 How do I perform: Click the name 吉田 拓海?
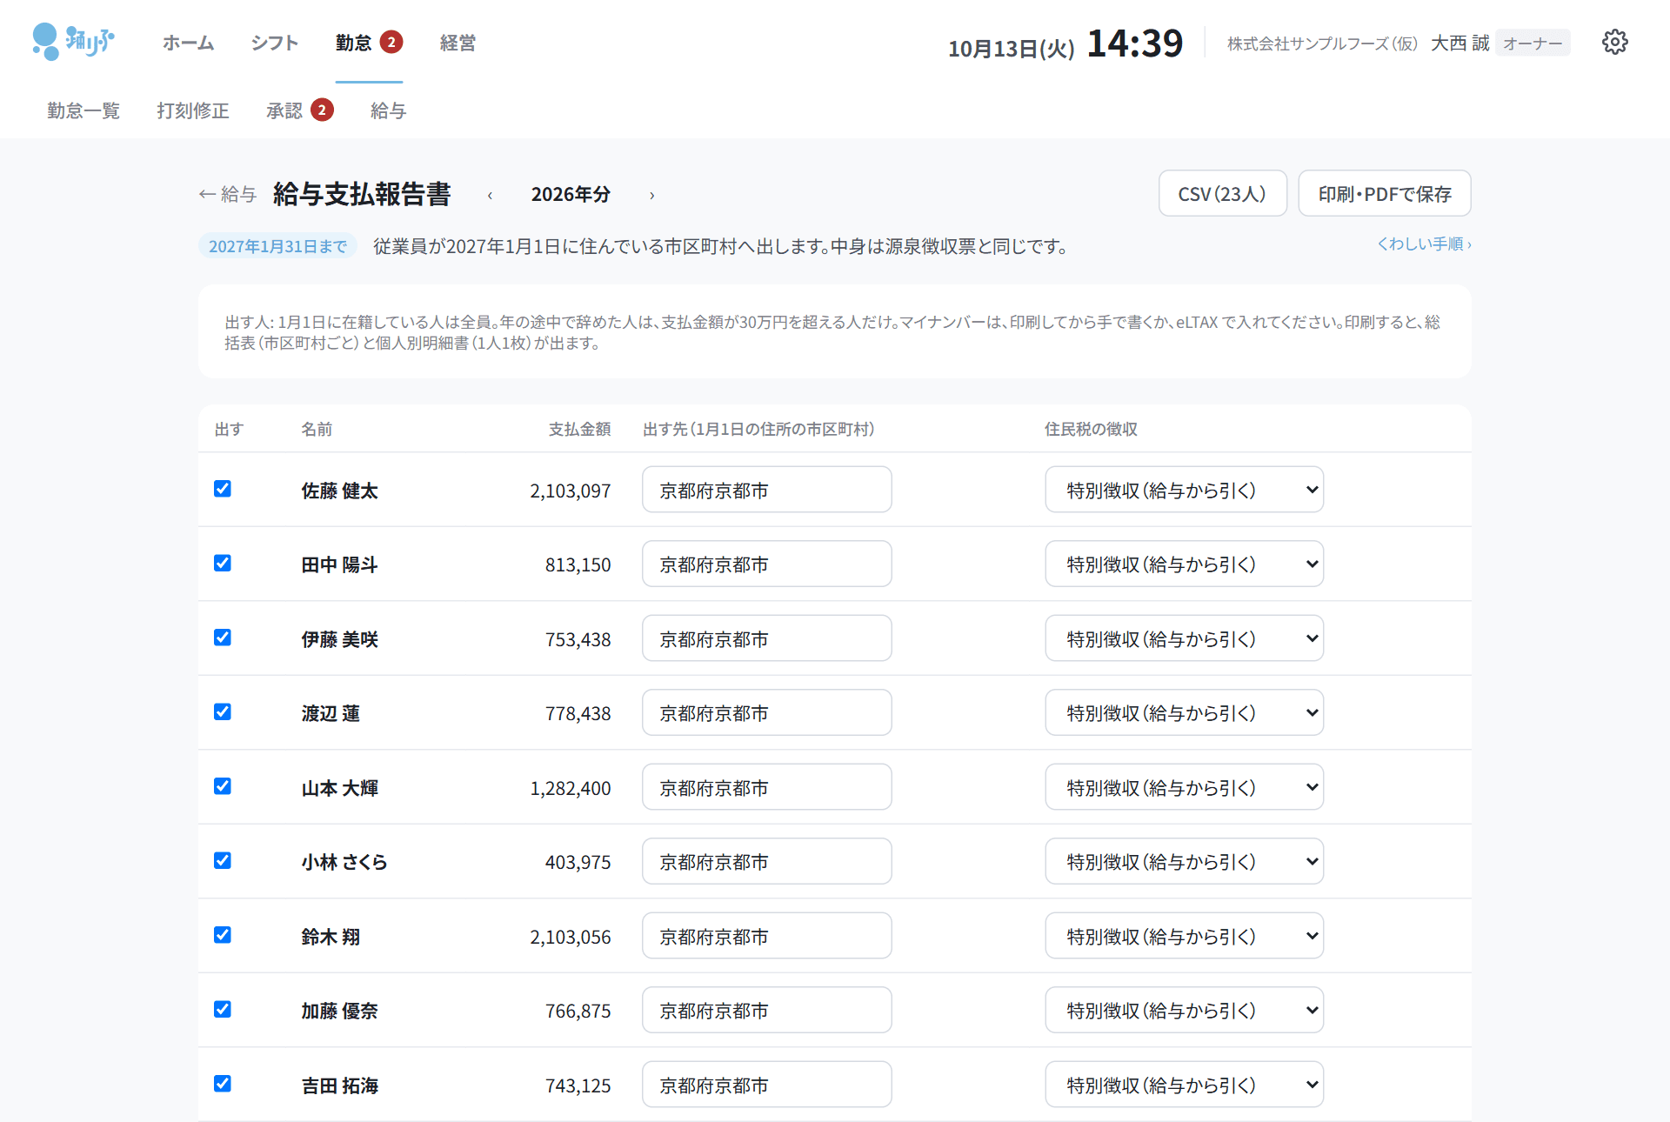tap(340, 1085)
